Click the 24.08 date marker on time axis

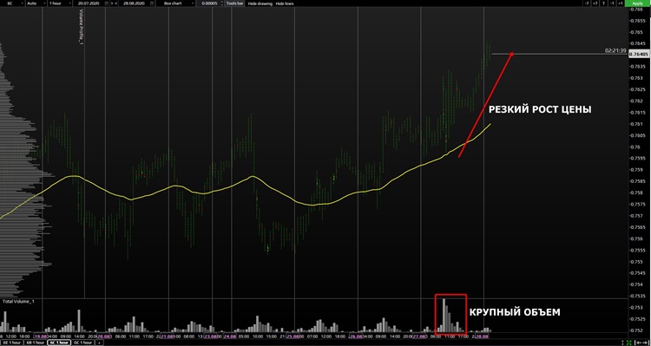tap(230, 336)
